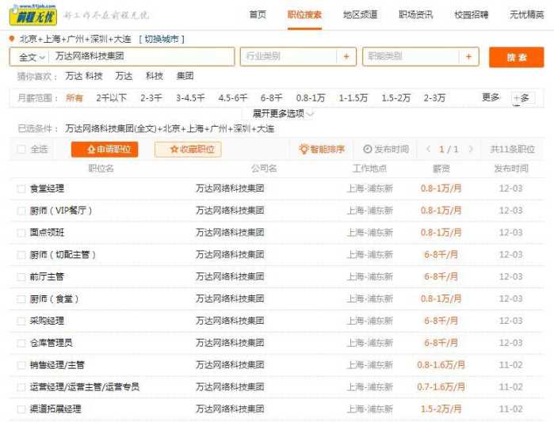Click the 1.5-2万/月 salary cell

click(441, 409)
